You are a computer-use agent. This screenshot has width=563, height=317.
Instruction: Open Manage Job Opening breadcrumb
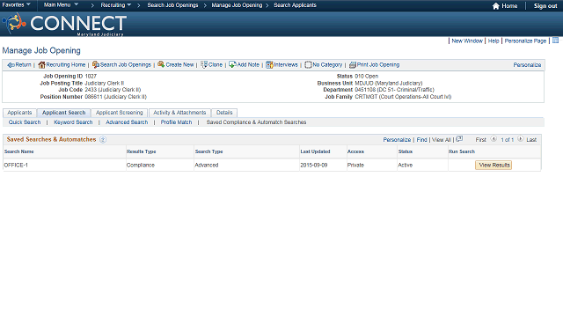(237, 5)
